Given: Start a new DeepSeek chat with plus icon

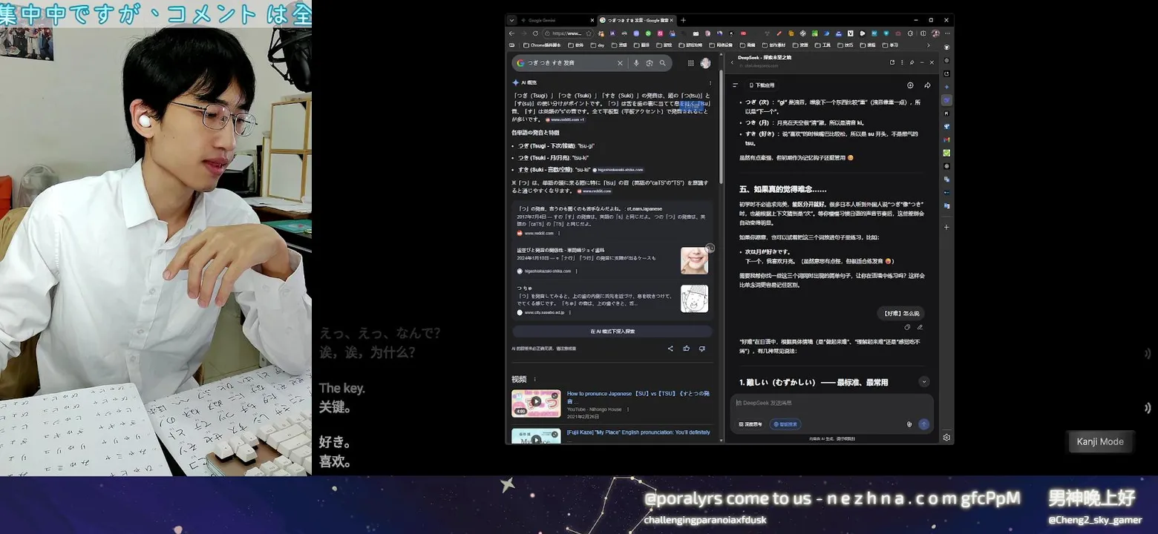Looking at the screenshot, I should tap(910, 85).
